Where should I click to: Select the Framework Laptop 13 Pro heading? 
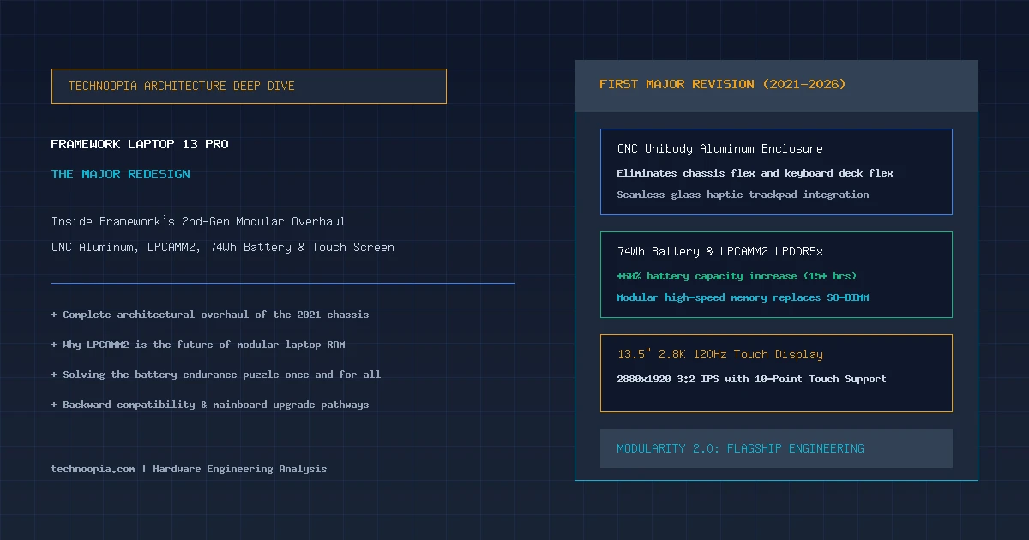point(140,144)
